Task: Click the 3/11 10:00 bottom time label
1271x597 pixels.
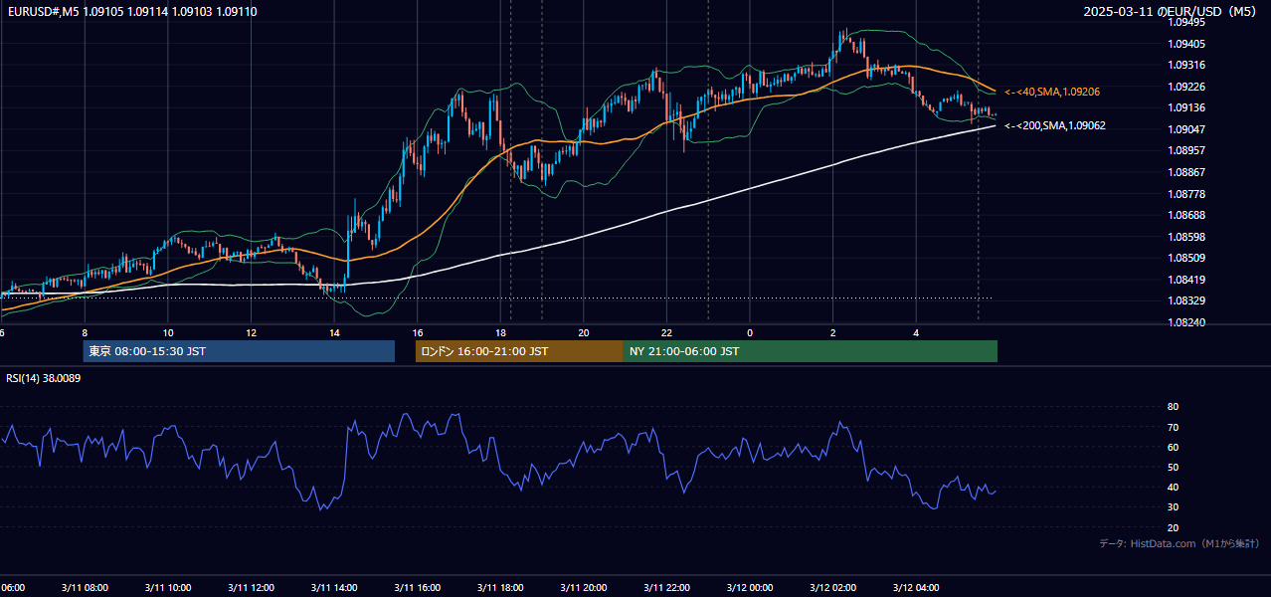Action: coord(167,588)
